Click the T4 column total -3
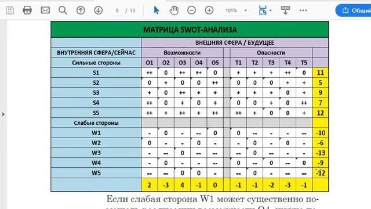 288,185
